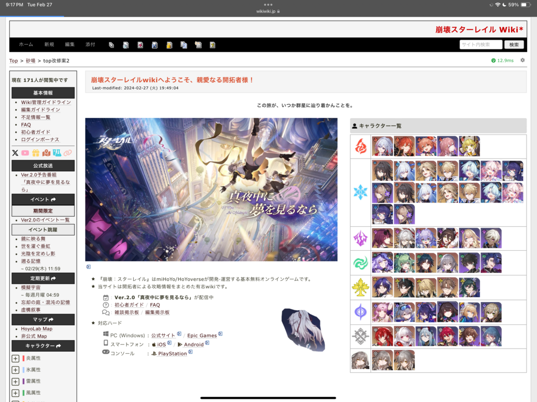Image resolution: width=537 pixels, height=402 pixels.
Task: Expand the 雷属性 character list
Action: click(x=15, y=381)
